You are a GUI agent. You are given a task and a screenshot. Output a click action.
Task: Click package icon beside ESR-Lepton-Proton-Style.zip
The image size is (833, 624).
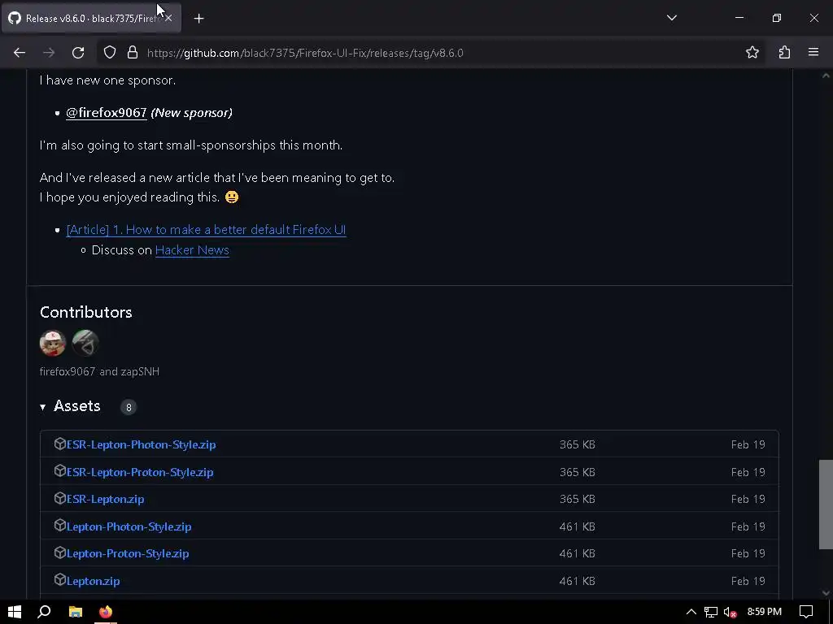pyautogui.click(x=59, y=470)
